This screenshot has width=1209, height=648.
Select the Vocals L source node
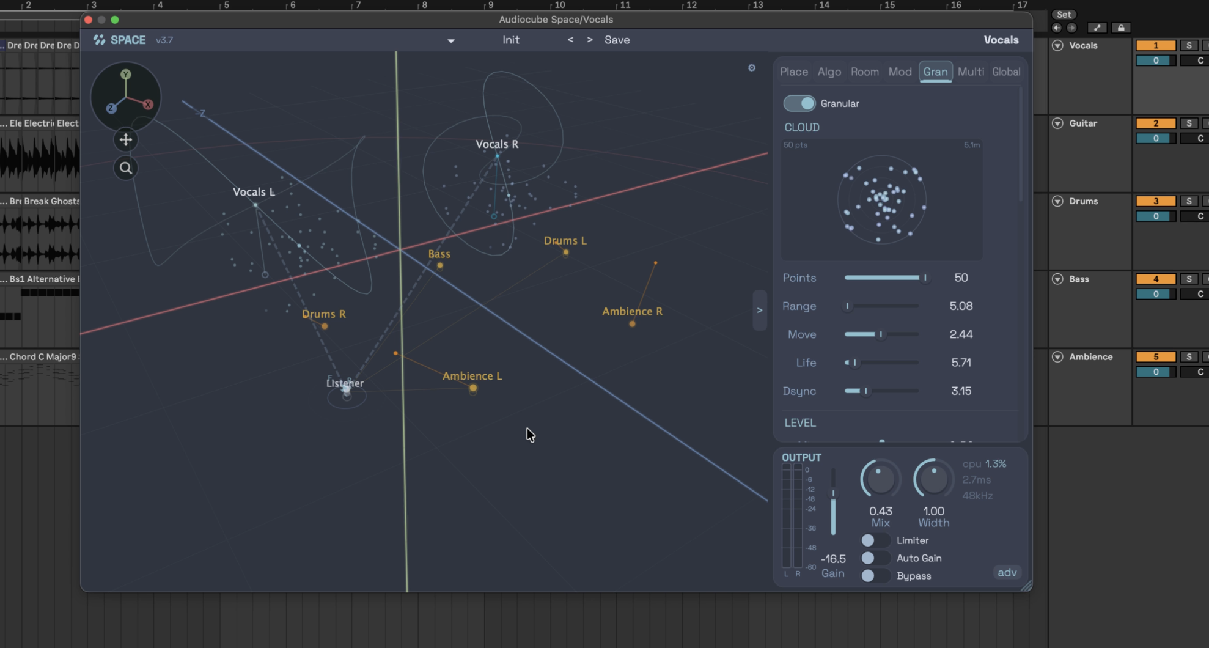pyautogui.click(x=255, y=205)
